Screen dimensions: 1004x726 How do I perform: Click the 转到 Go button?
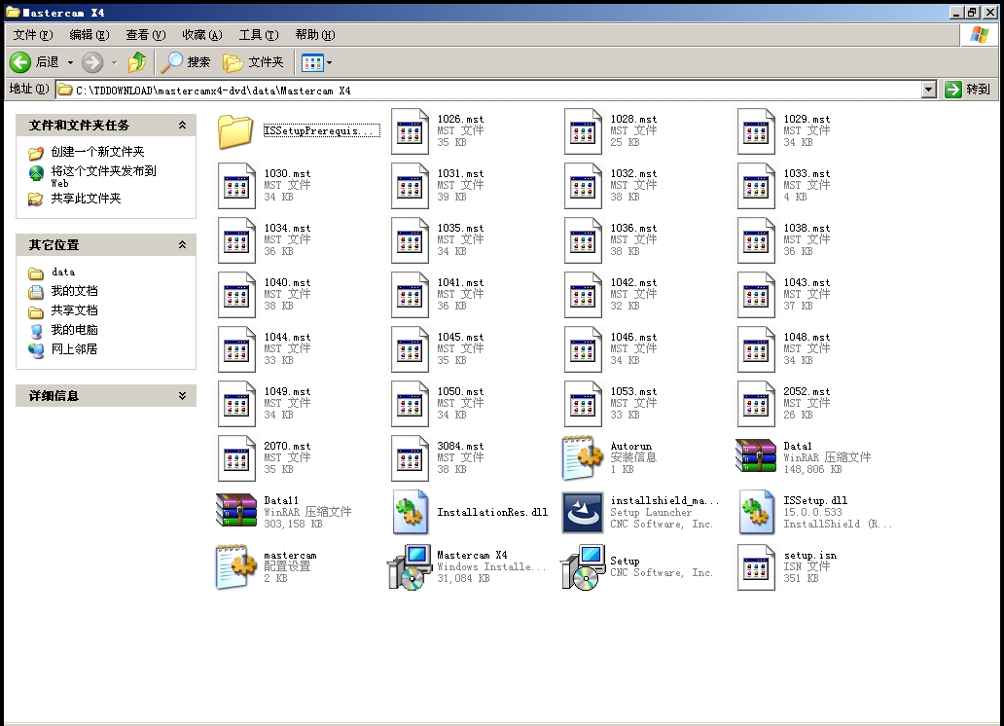point(968,90)
